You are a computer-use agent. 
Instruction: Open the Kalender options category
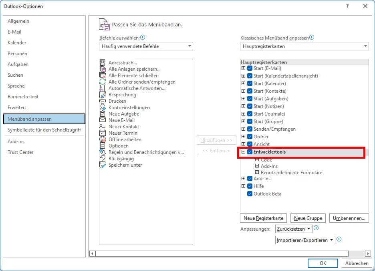point(17,43)
